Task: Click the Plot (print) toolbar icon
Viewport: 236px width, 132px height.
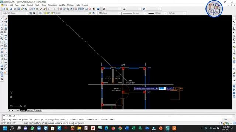Action: click(15, 9)
